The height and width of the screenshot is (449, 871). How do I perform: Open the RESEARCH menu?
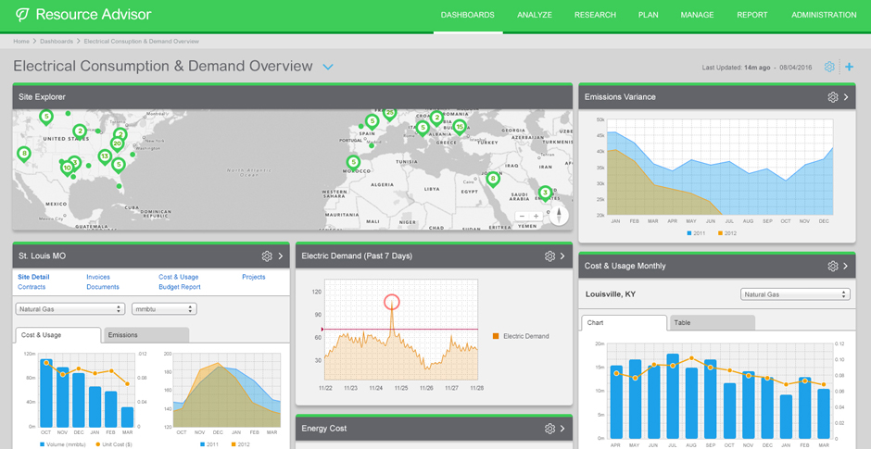tap(596, 15)
